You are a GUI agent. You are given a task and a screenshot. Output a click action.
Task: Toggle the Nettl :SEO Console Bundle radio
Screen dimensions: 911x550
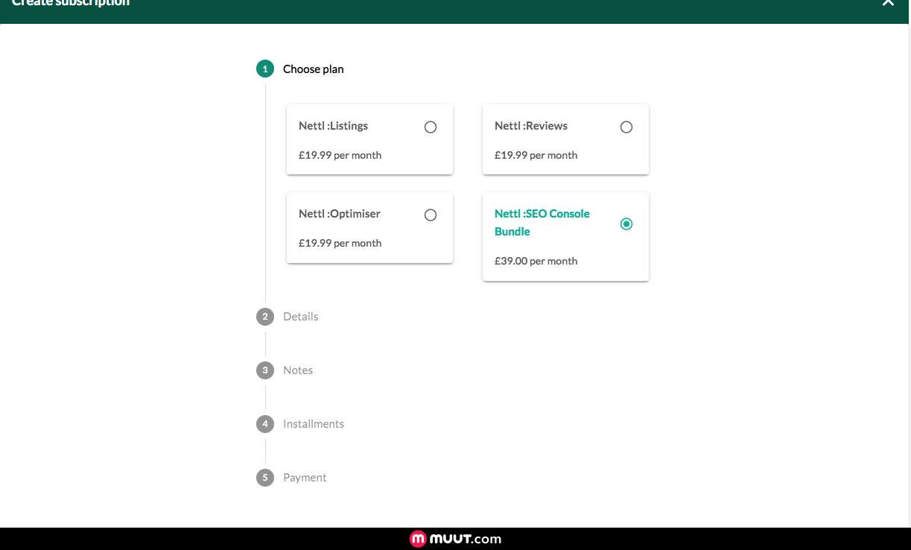(x=626, y=224)
